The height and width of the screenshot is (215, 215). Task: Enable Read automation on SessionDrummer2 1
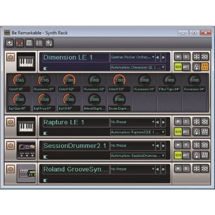(178, 155)
